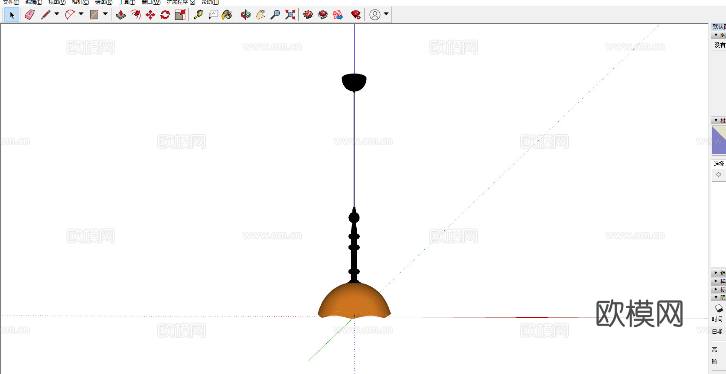Pick the pink Eraser tool
The width and height of the screenshot is (726, 374).
click(x=29, y=15)
